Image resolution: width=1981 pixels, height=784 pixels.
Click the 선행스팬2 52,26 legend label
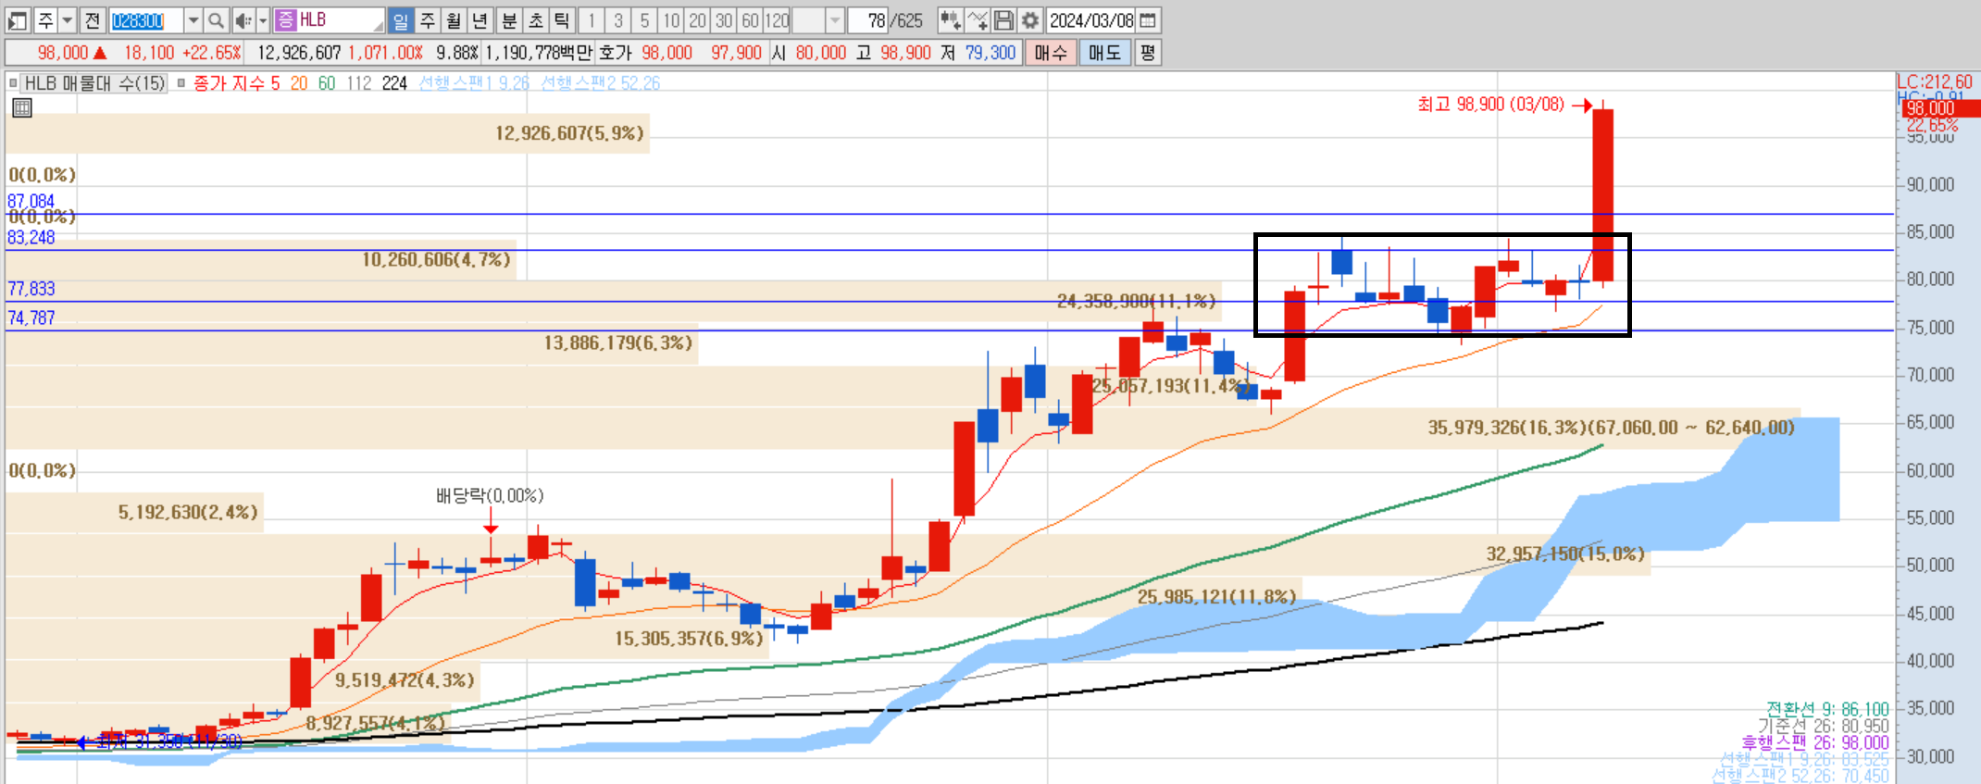[x=600, y=83]
